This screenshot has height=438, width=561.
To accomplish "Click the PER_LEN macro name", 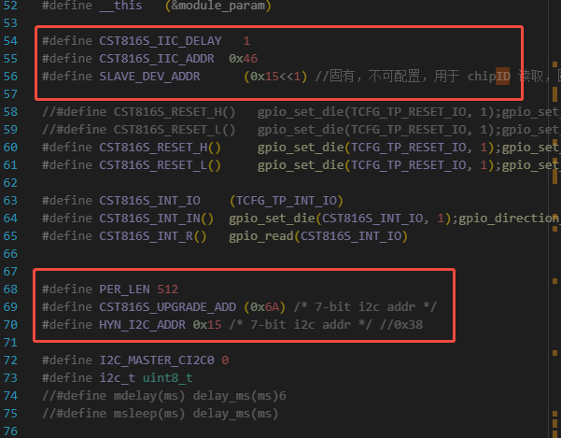I will click(x=124, y=290).
